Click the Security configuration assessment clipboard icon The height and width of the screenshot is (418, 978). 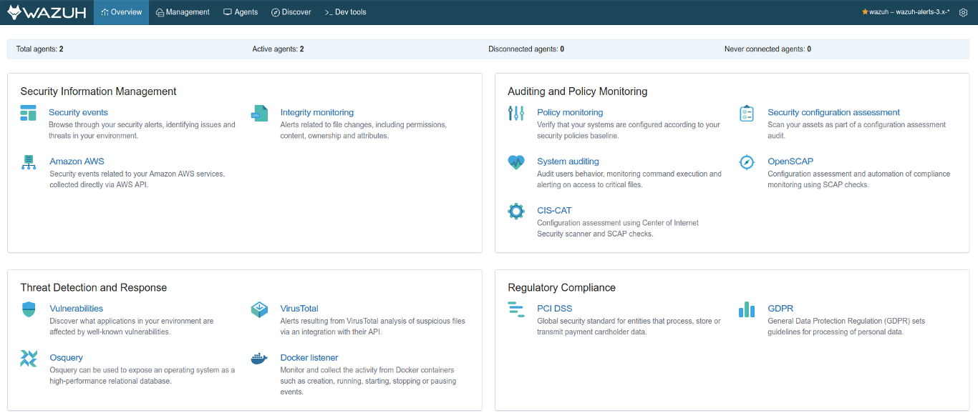click(x=747, y=113)
